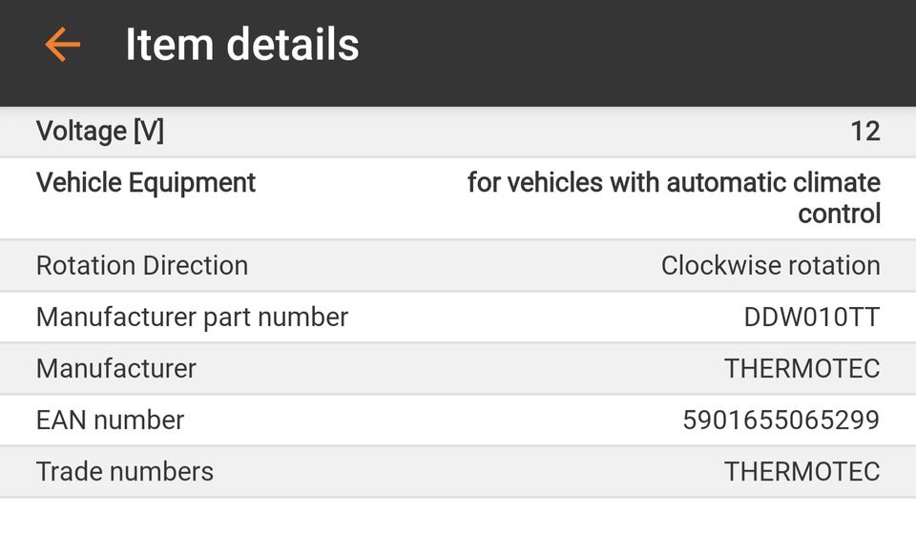Click the 'for vehicles with automatic climate' line

pos(674,182)
